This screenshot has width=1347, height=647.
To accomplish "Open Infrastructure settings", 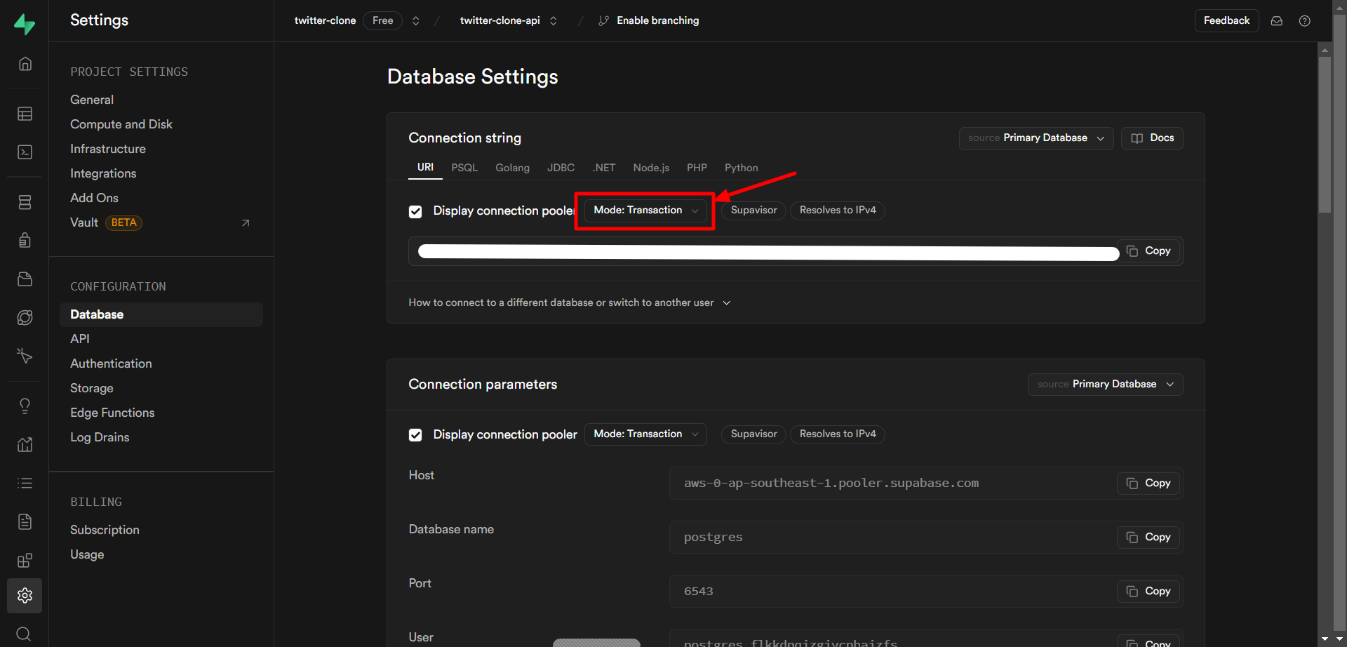I will coord(108,149).
